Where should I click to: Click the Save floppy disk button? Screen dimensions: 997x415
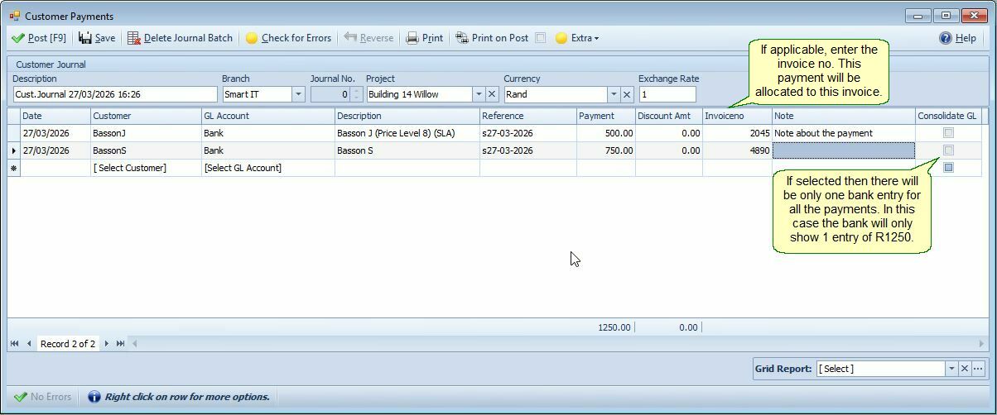(x=97, y=38)
